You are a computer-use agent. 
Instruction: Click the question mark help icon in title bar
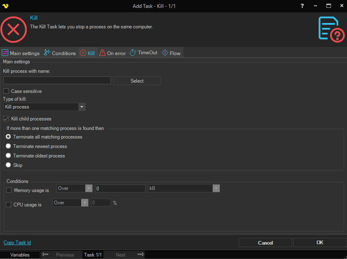click(x=302, y=6)
